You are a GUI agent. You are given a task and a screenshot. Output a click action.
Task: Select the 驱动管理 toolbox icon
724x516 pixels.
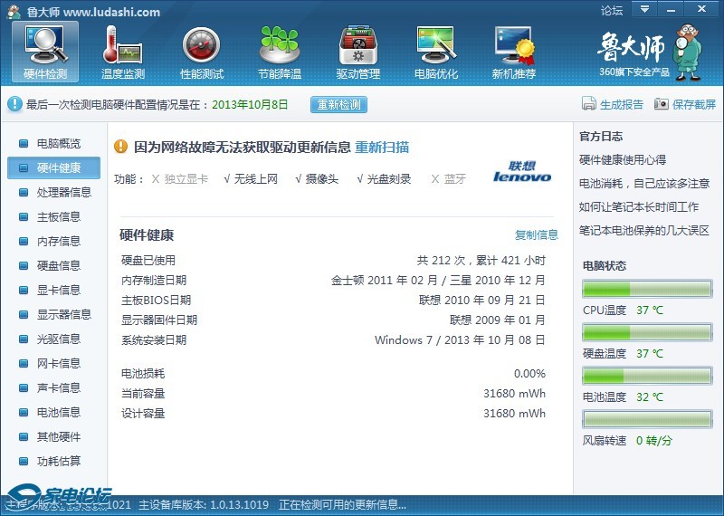click(357, 43)
